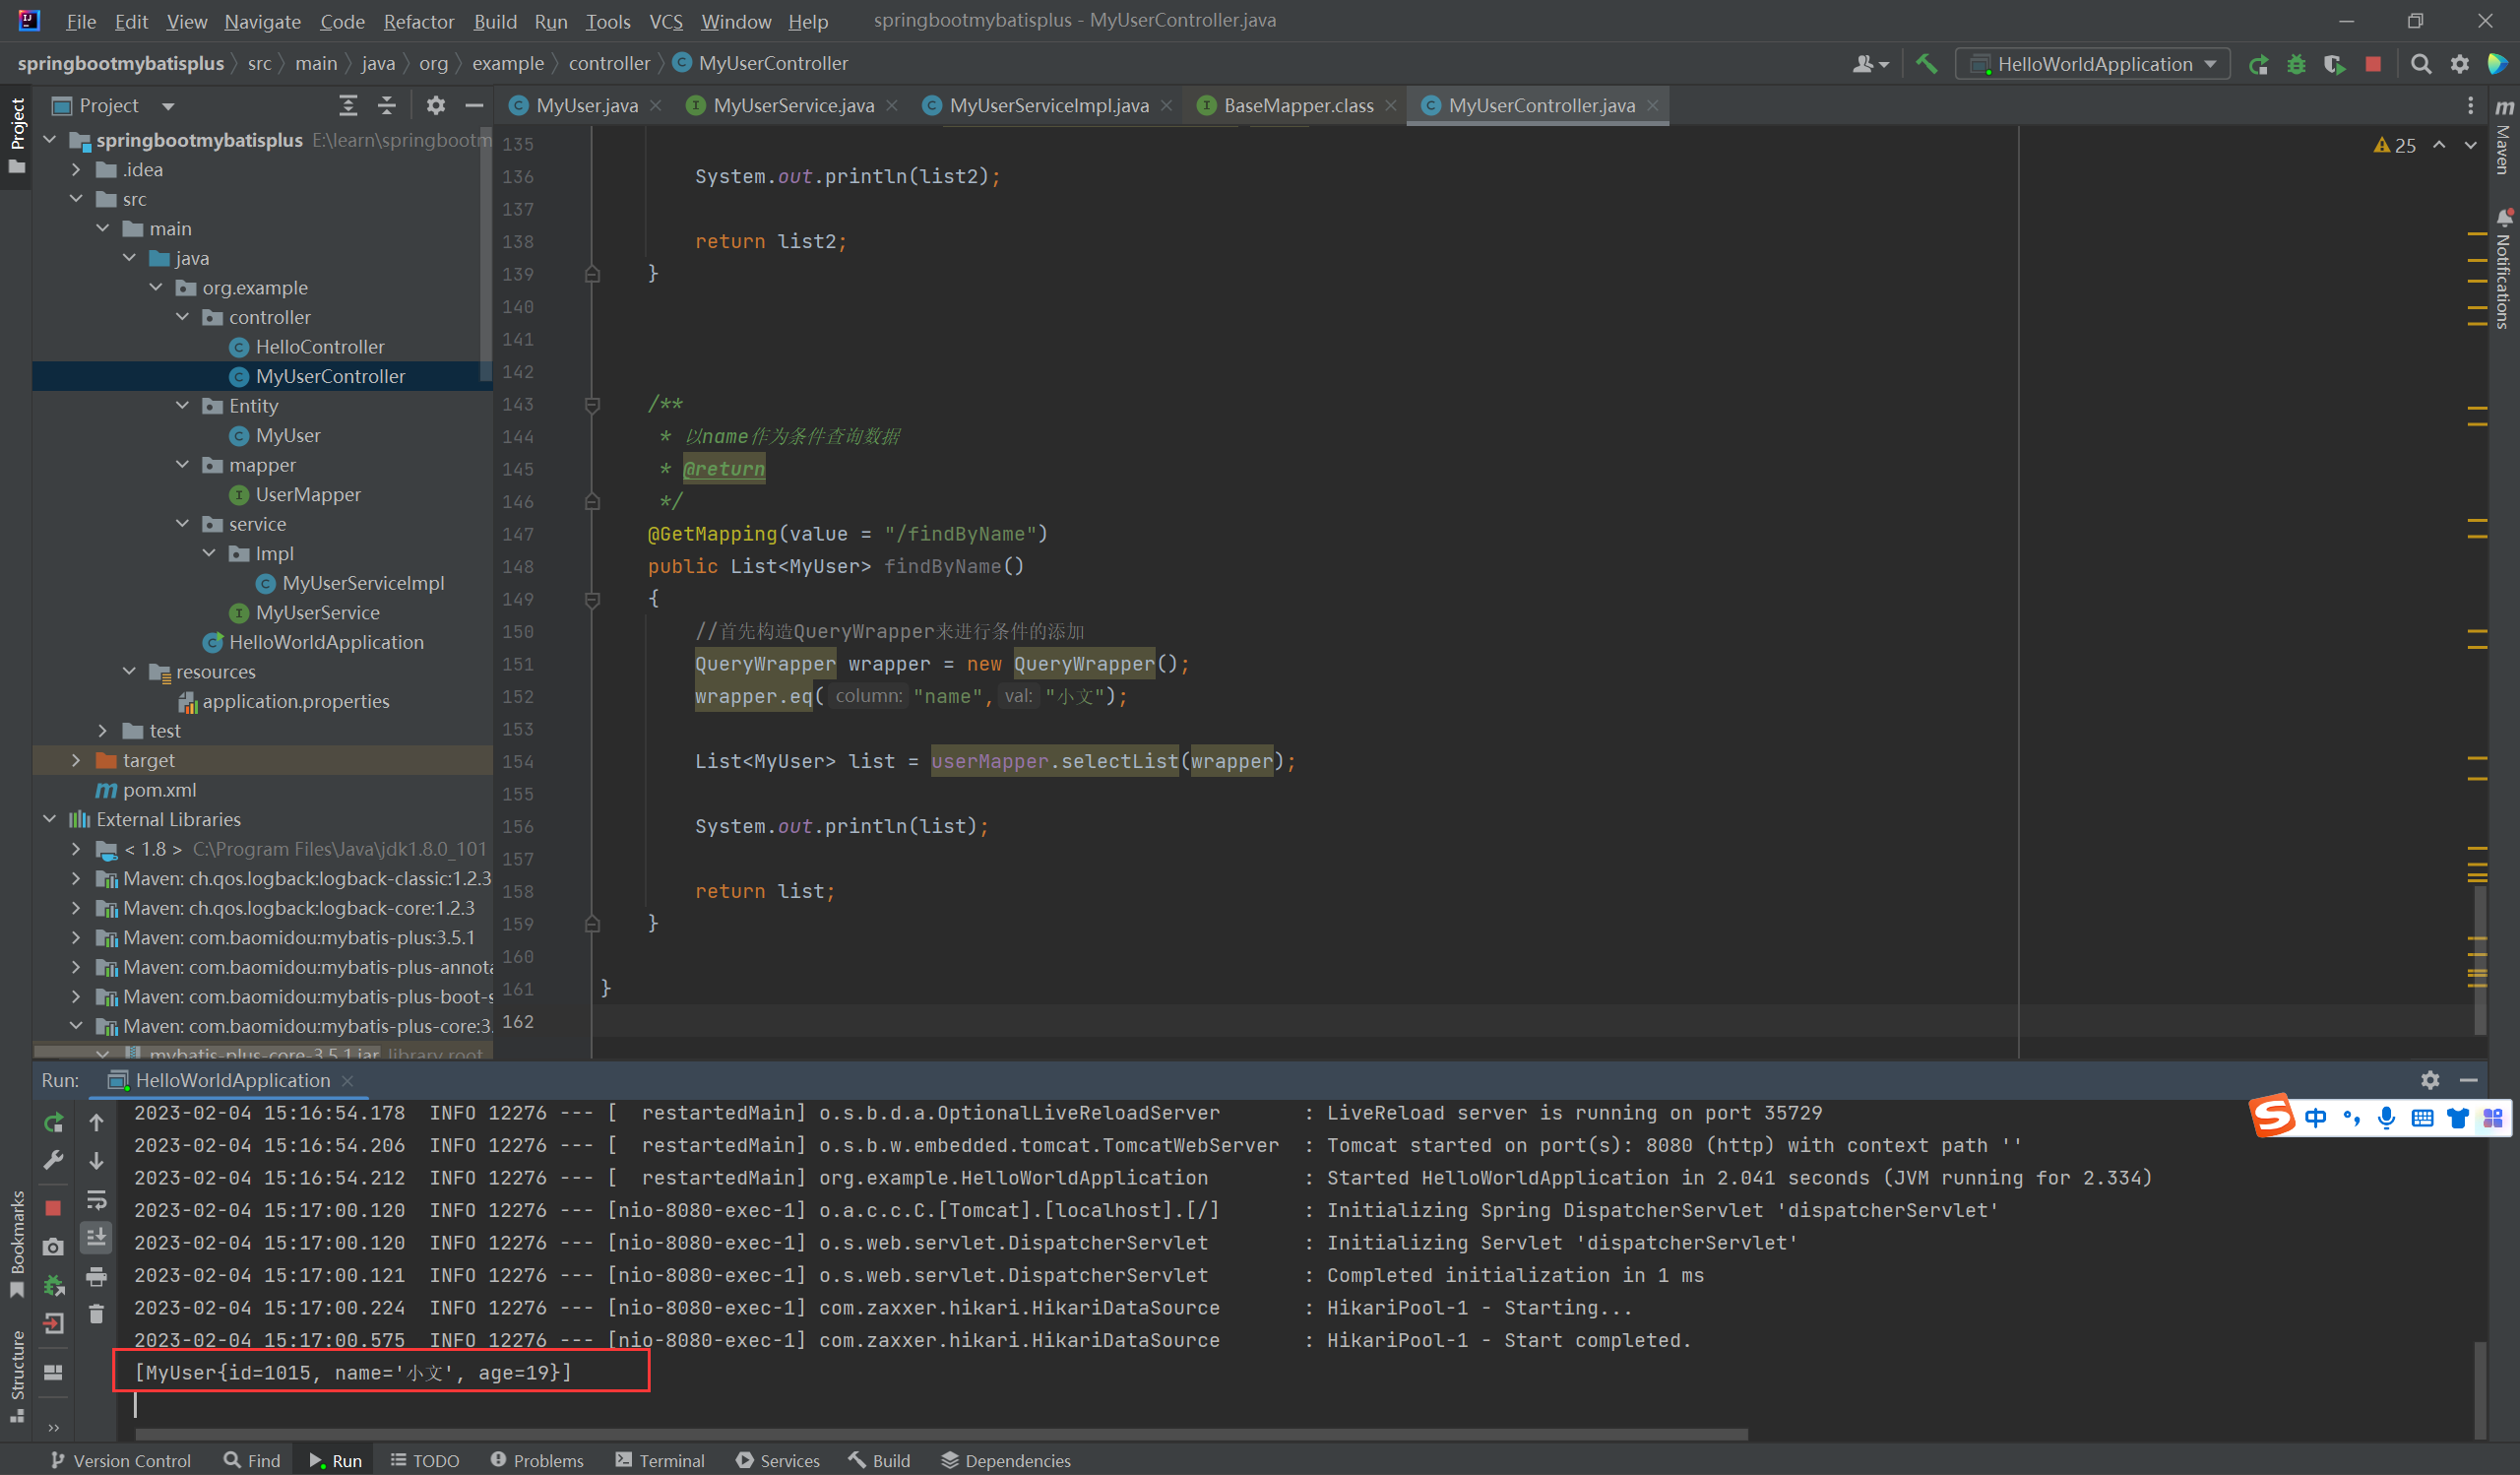The height and width of the screenshot is (1475, 2520).
Task: Collapse External Libraries node
Action: click(x=50, y=819)
